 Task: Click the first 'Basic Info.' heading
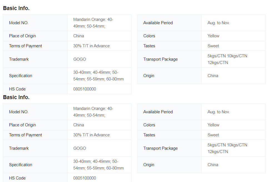coord(16,8)
